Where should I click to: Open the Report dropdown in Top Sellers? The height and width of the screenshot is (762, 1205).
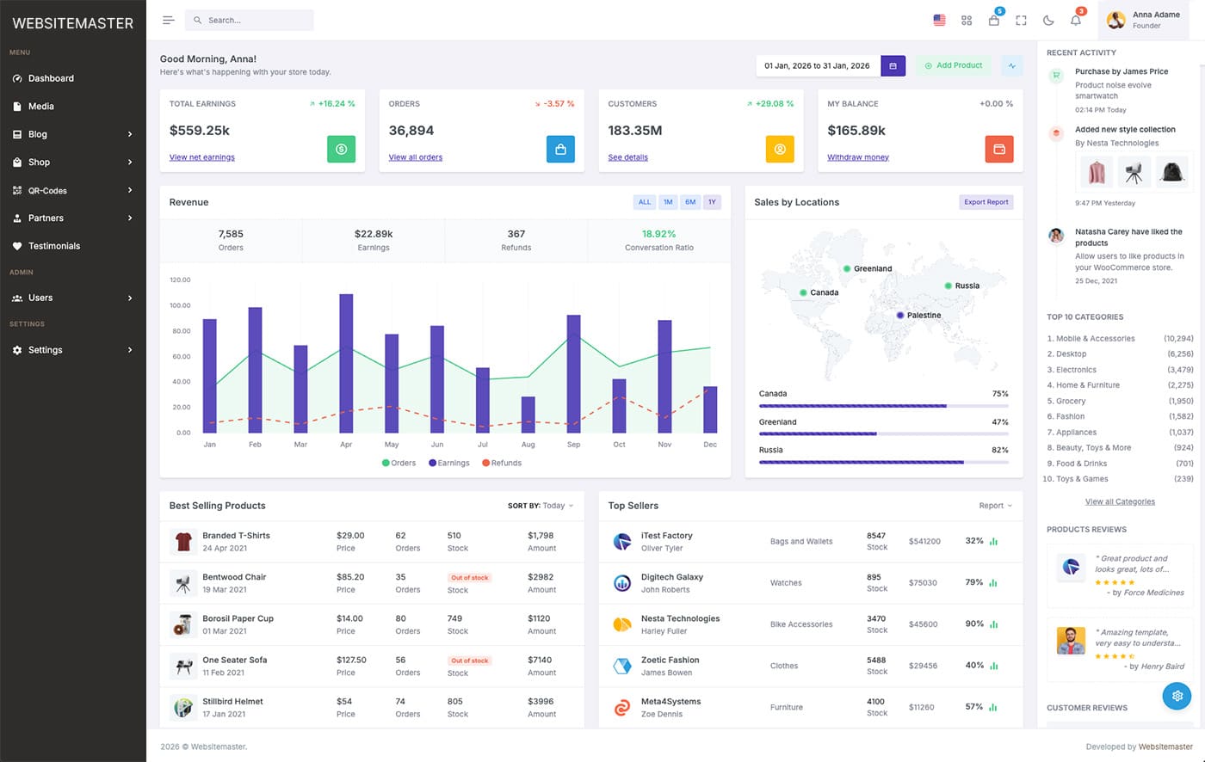point(994,506)
